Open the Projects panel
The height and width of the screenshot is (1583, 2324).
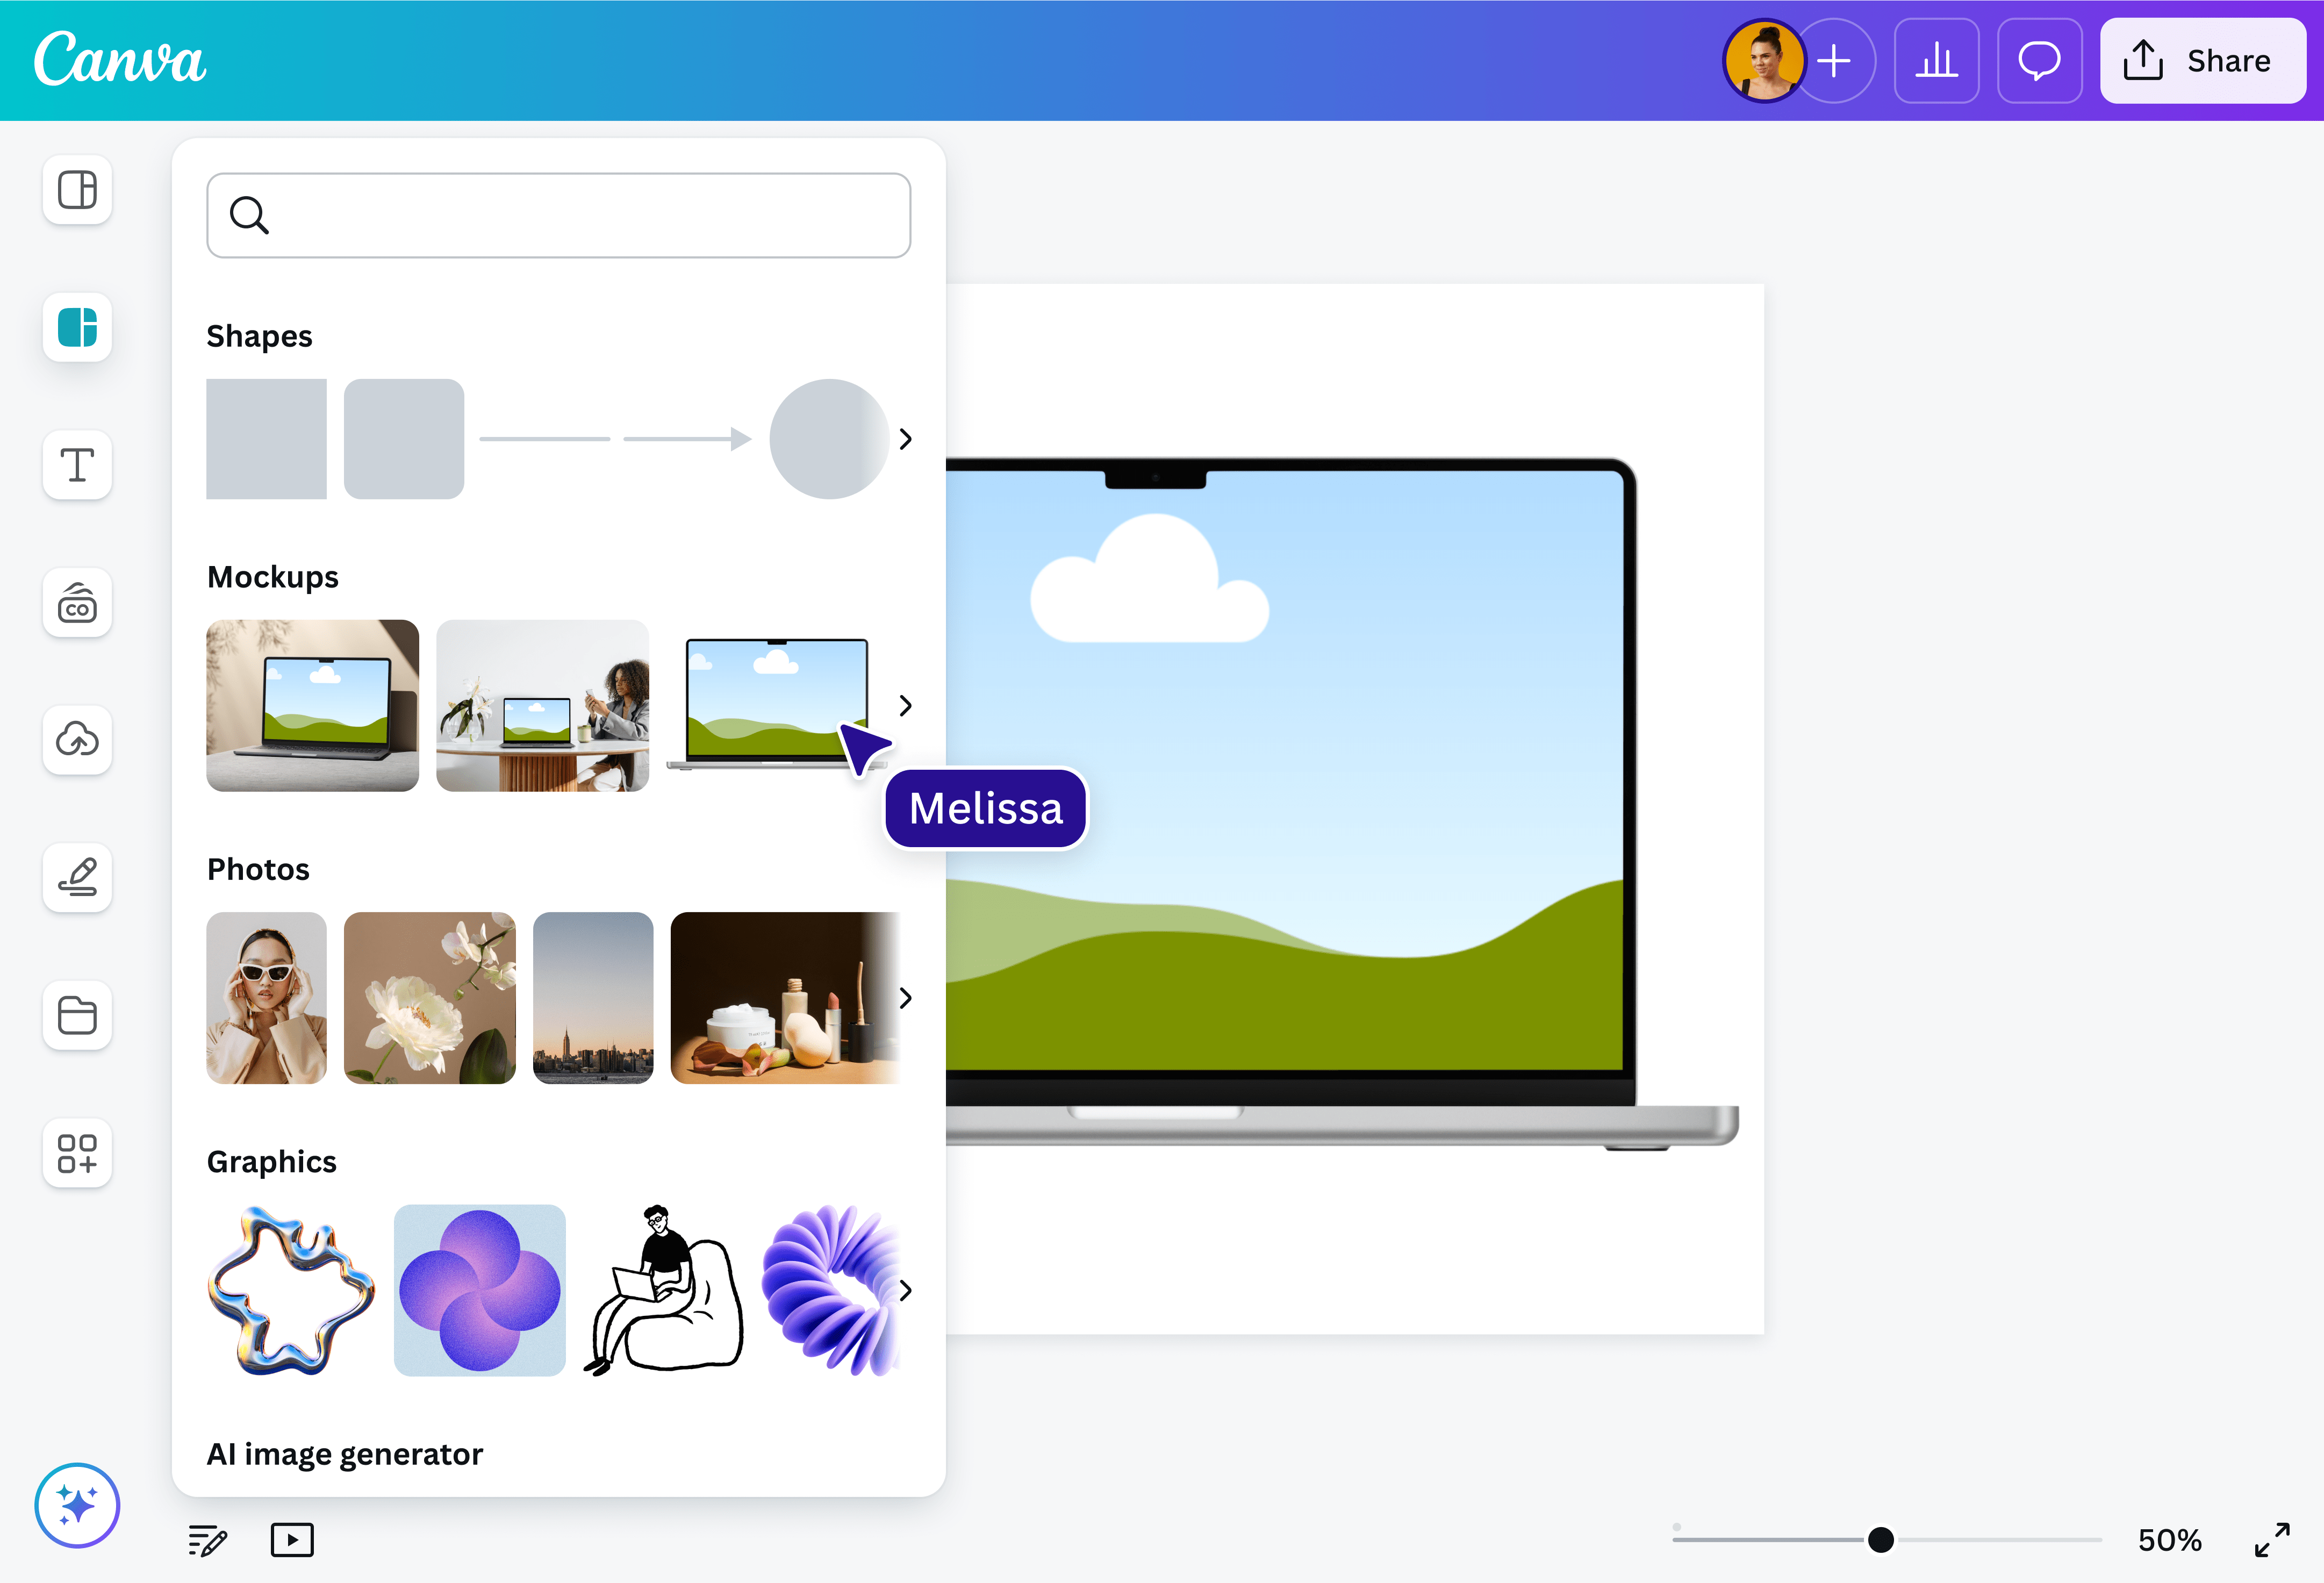[77, 1016]
